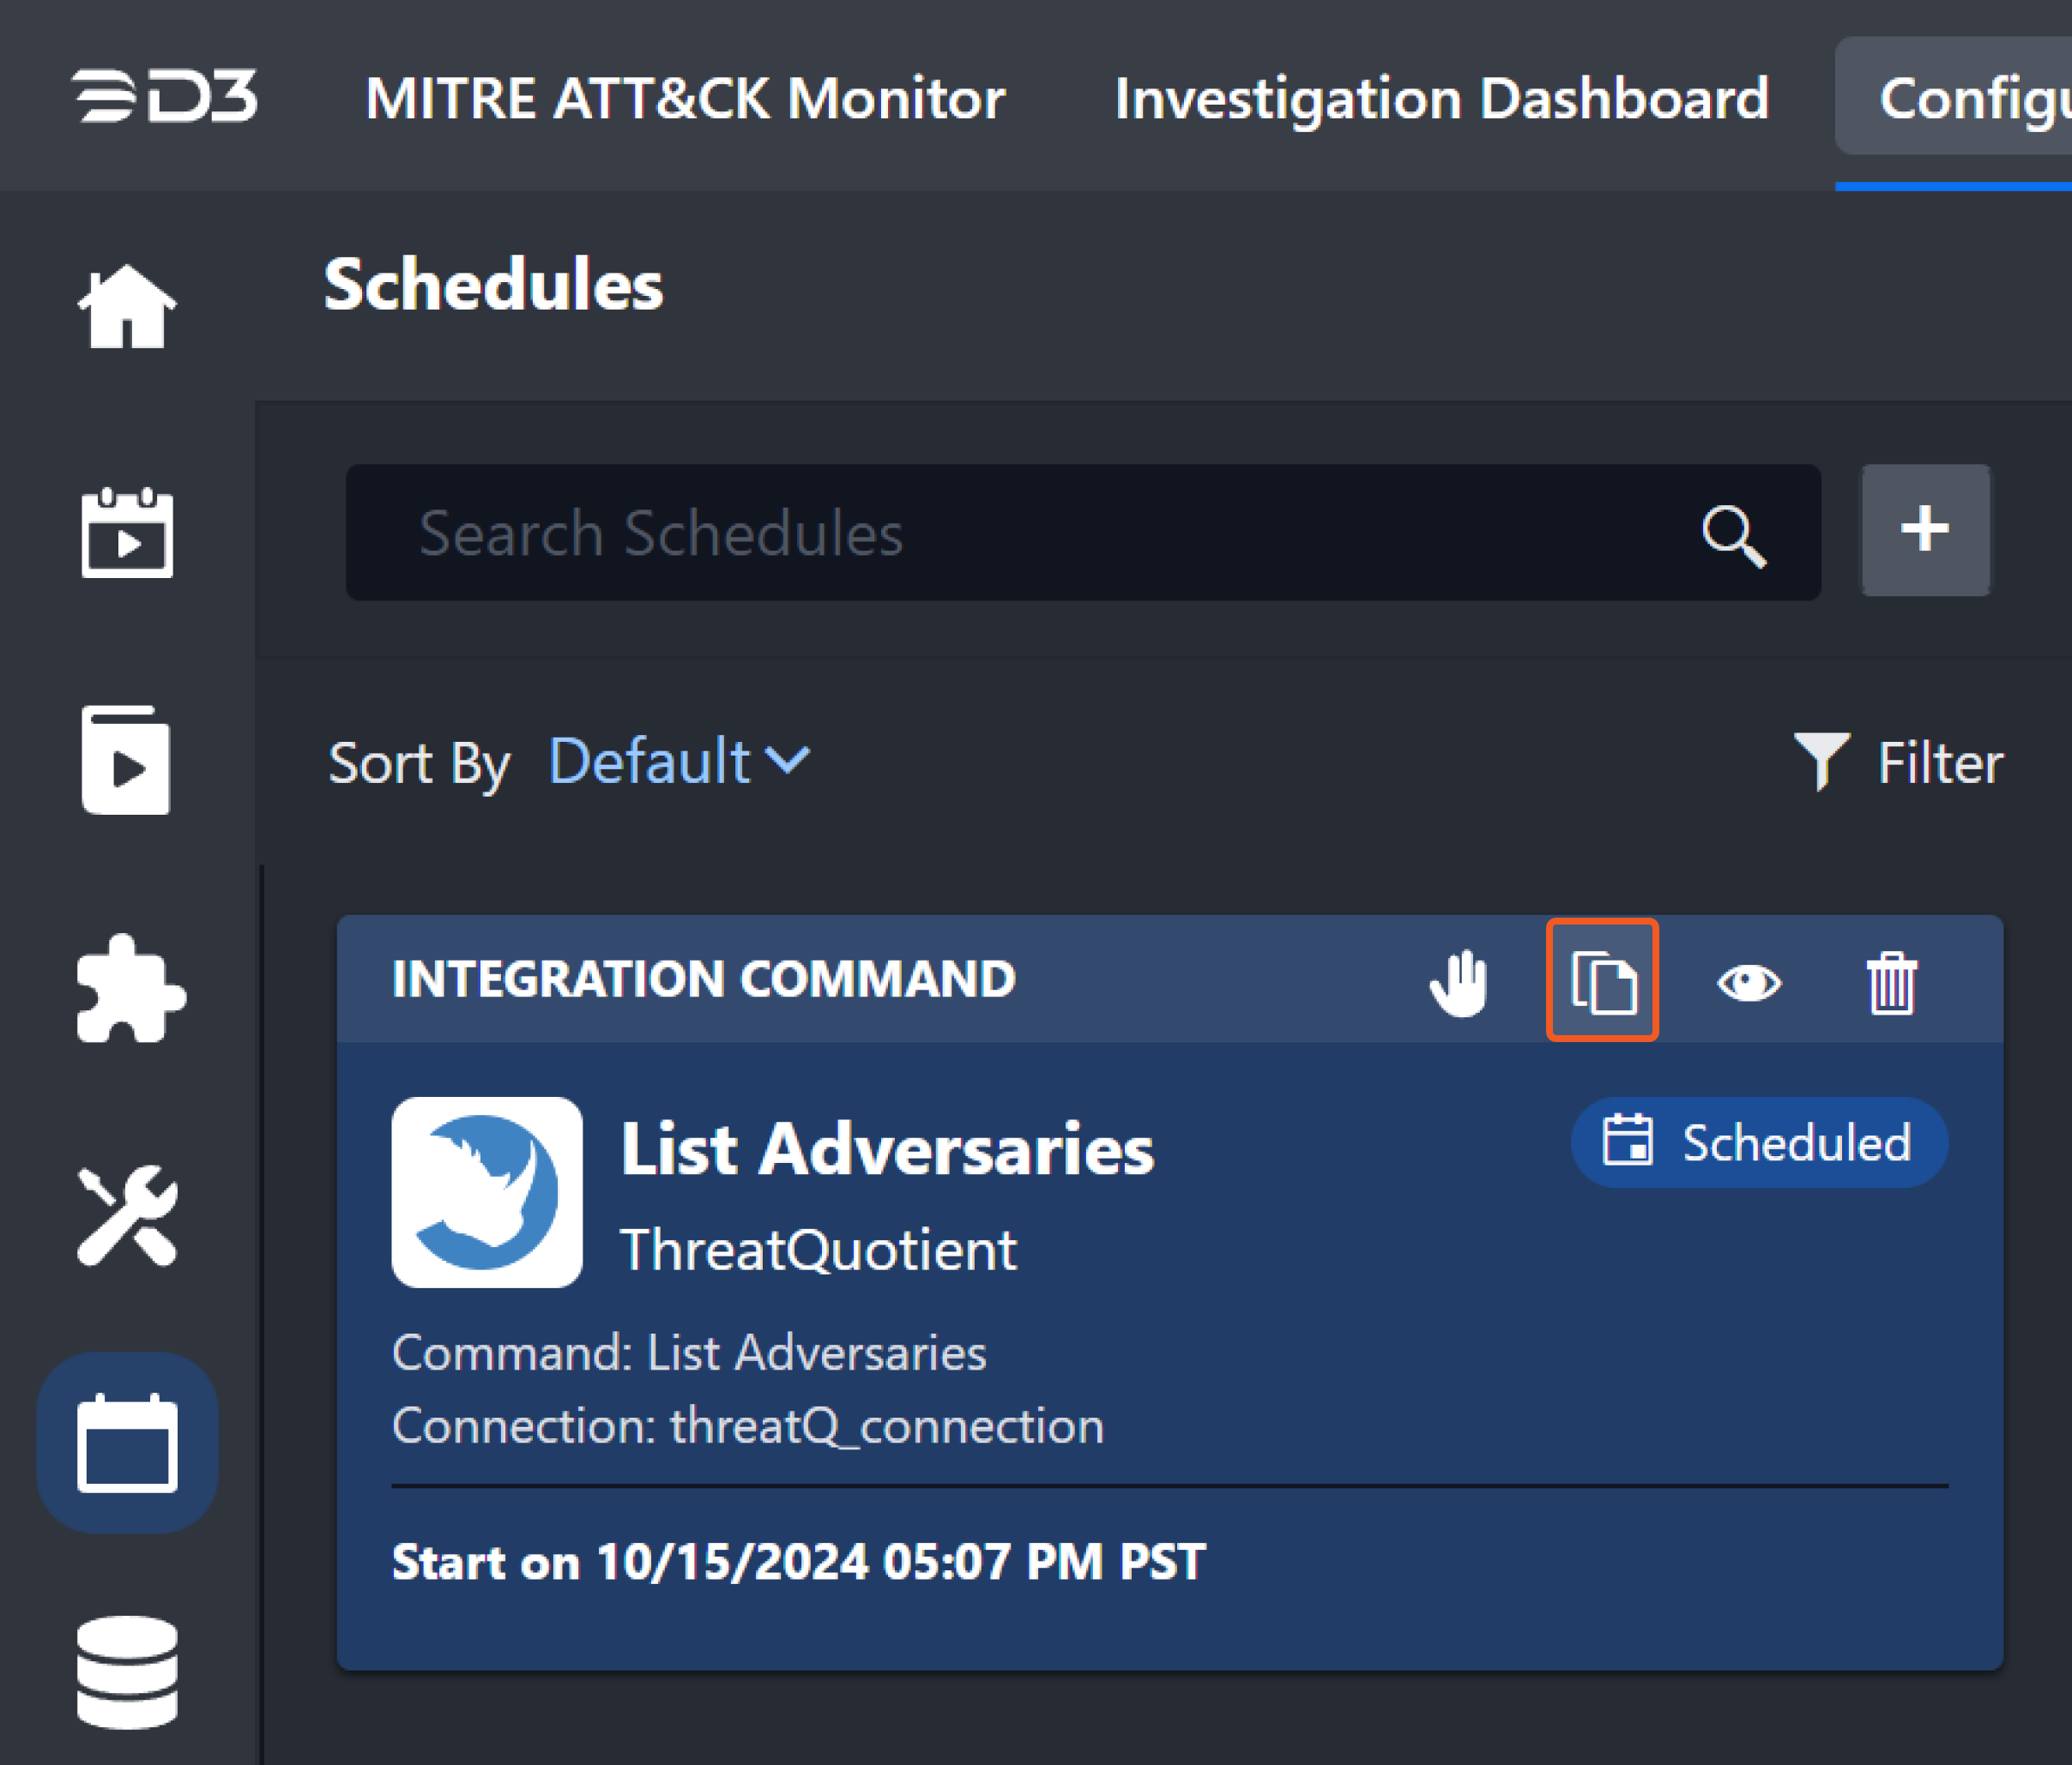Screen dimensions: 2072x1765
Task: Switch to Investigation Dashboard tab
Action: 1441,98
